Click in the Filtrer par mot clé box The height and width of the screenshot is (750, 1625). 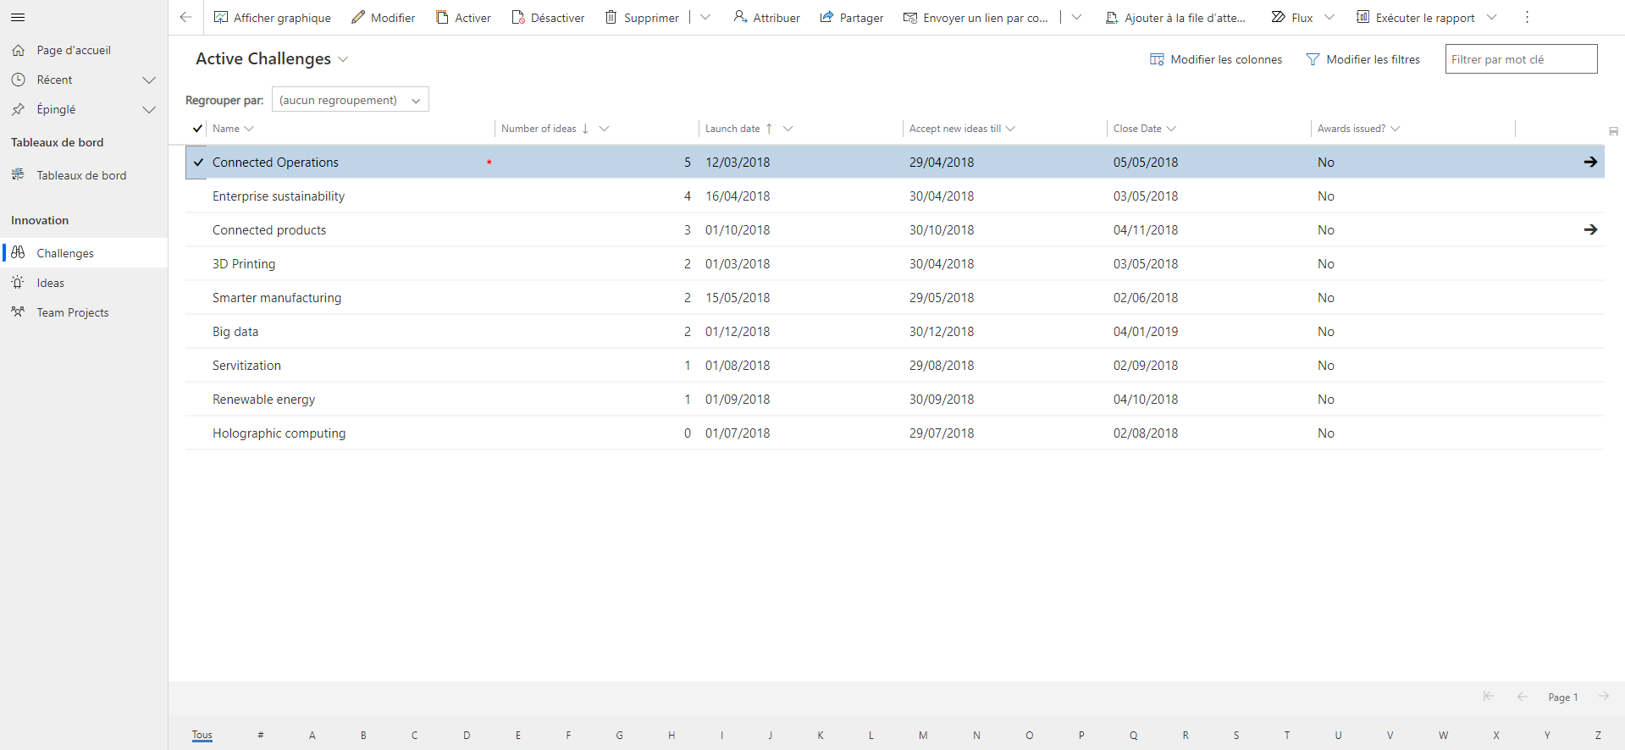[1521, 59]
